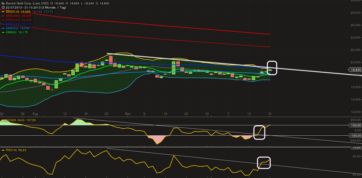Click the red EMA(260) legend marker
The height and width of the screenshot is (178, 362).
click(3, 16)
